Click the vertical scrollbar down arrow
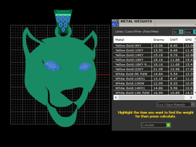 pyautogui.click(x=195, y=93)
